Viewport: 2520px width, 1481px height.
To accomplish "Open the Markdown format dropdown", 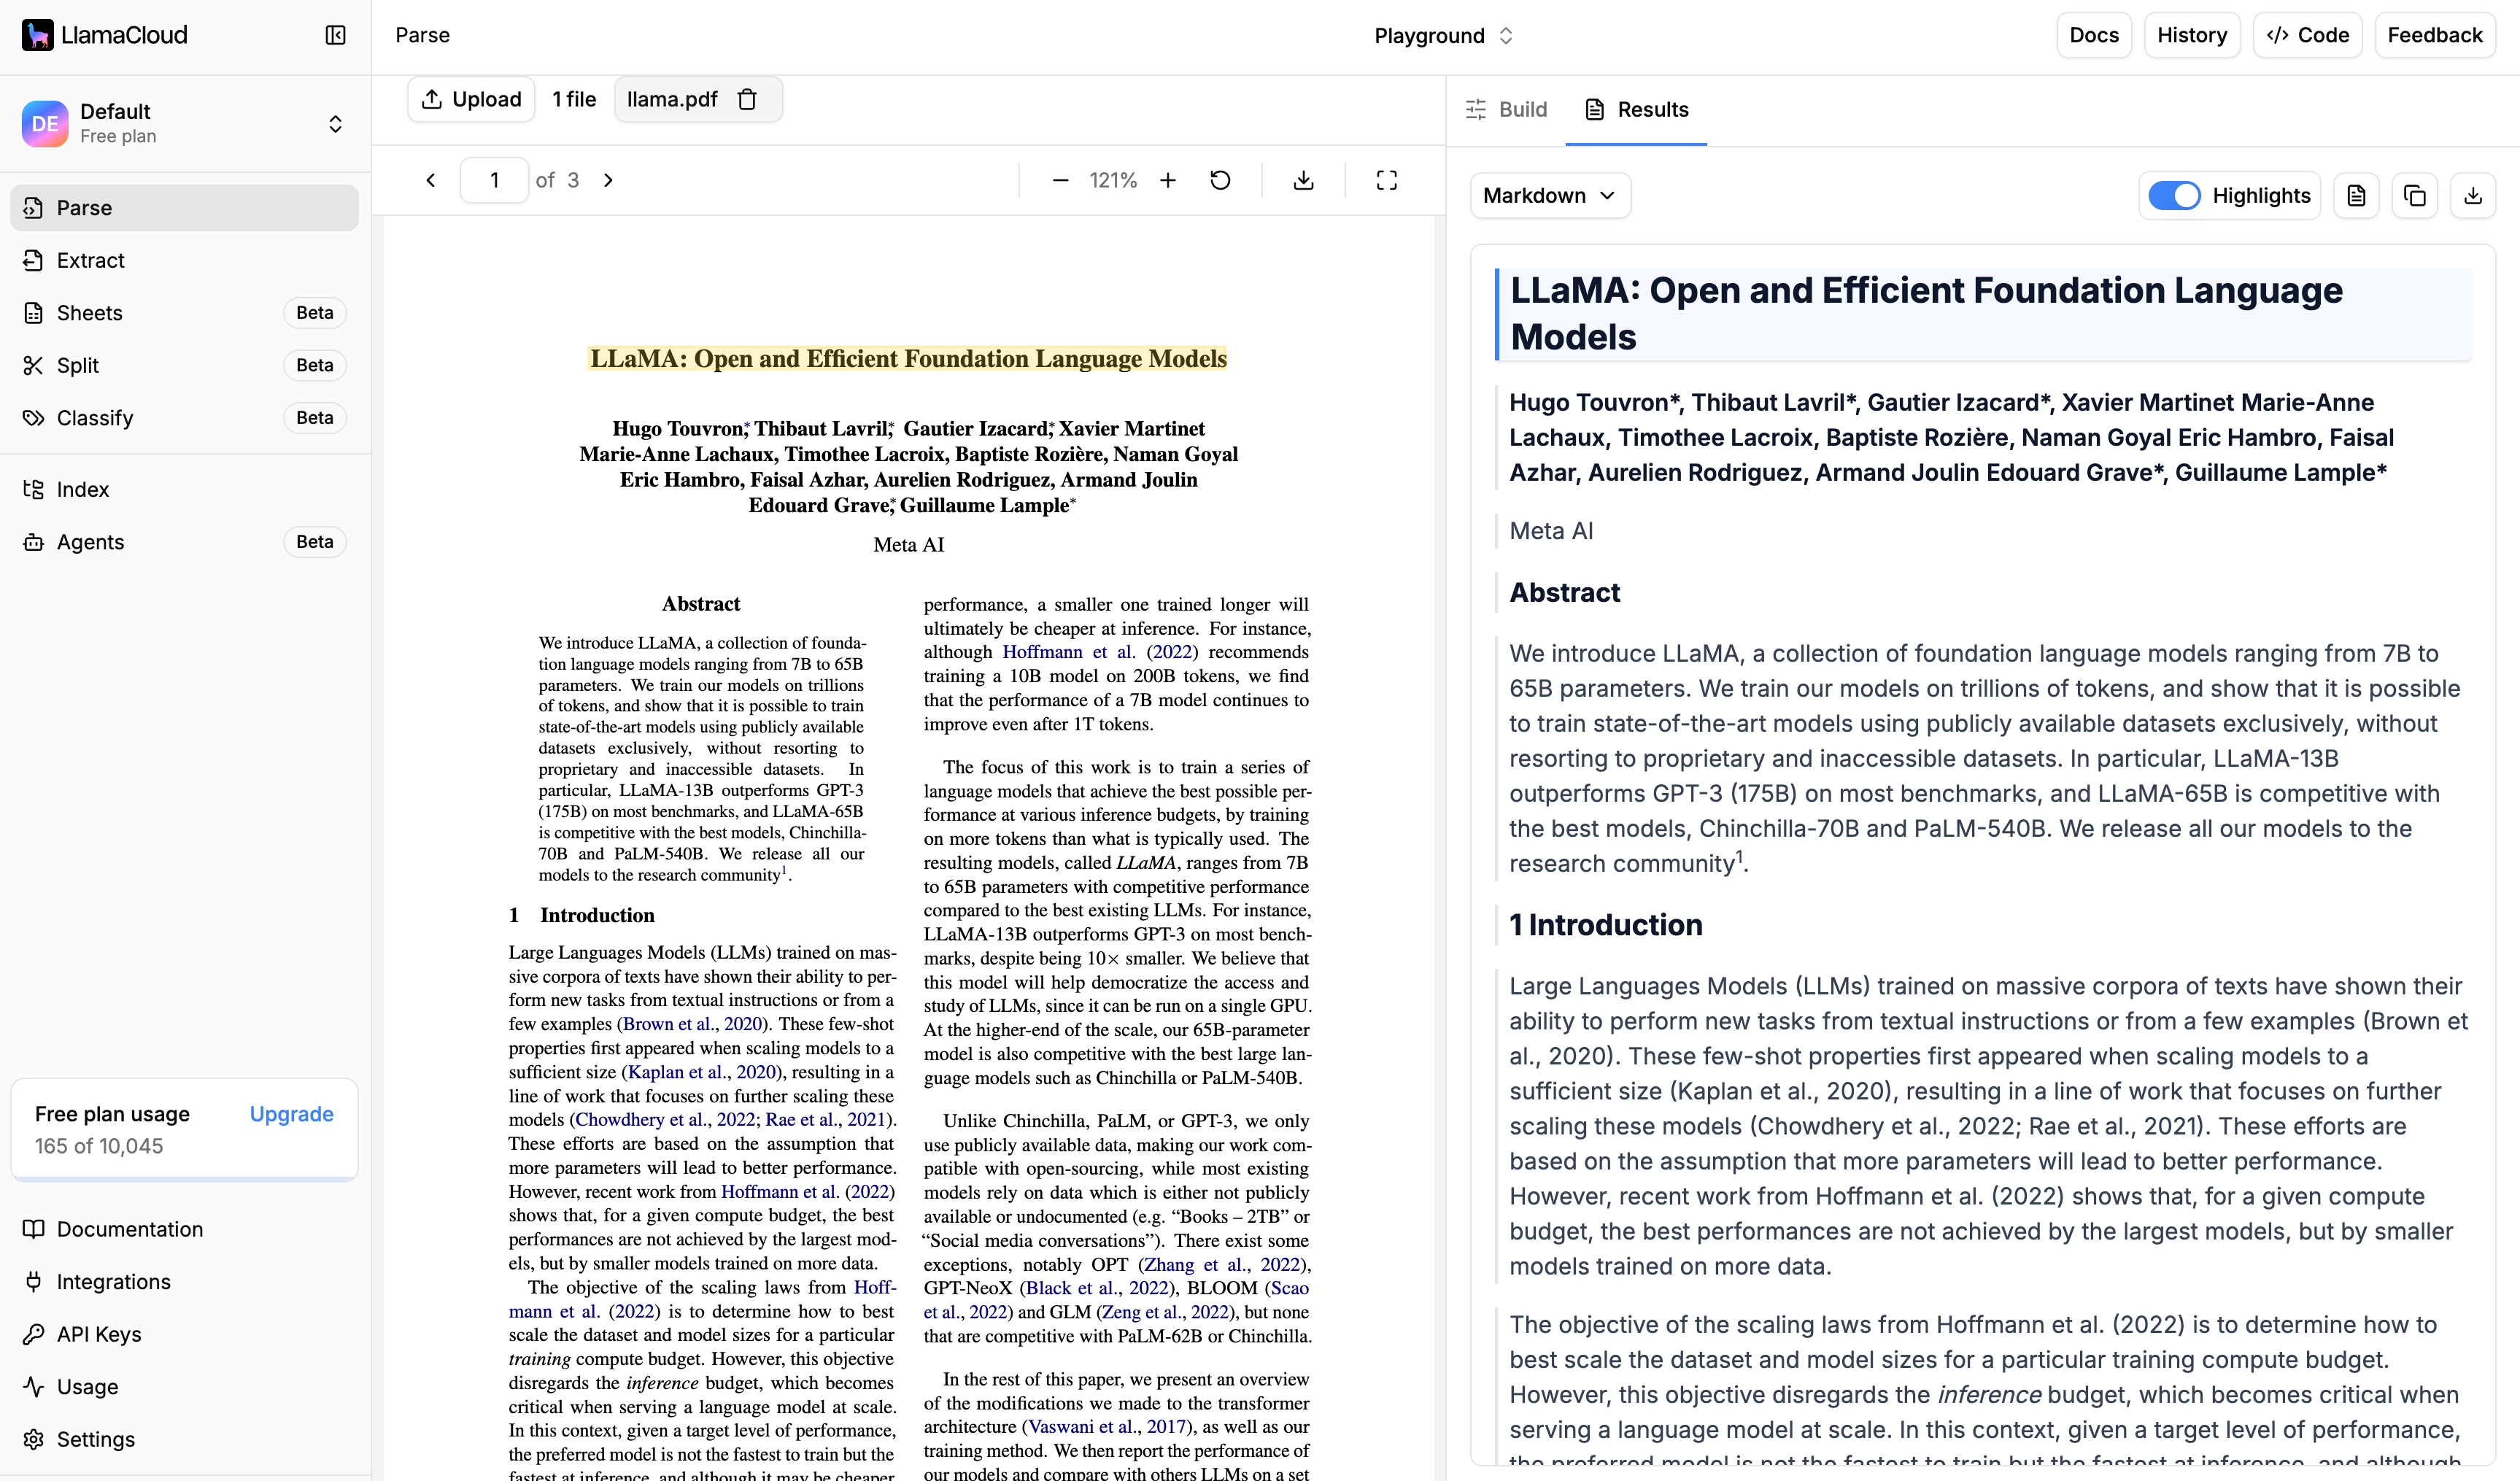I will 1549,195.
